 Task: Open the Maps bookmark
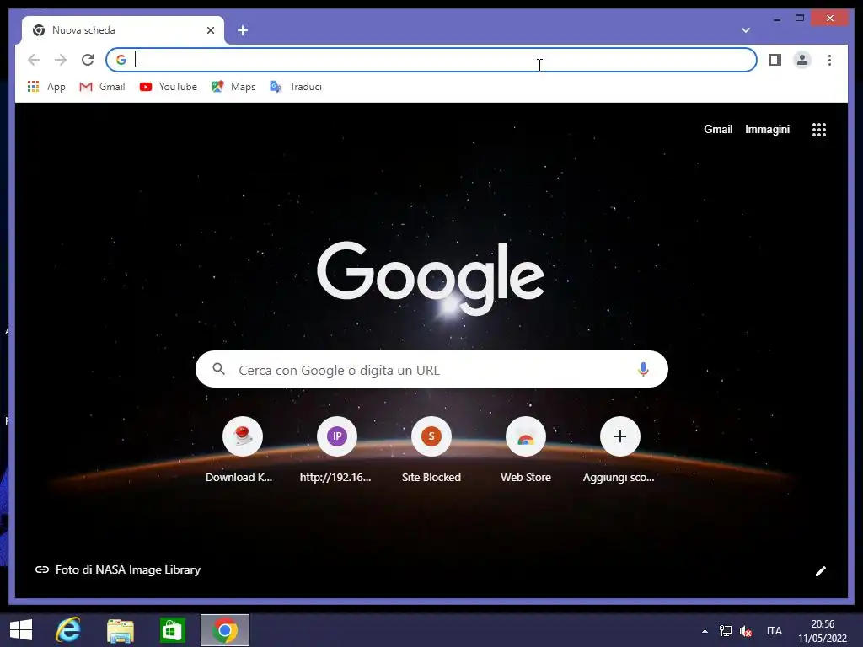pyautogui.click(x=234, y=87)
